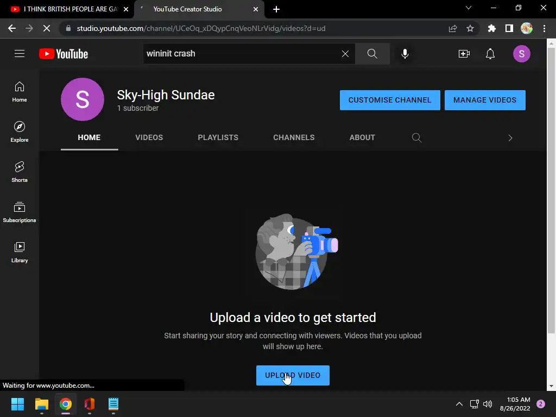Click the scrollbar down arrow
This screenshot has width=556, height=417.
click(551, 386)
